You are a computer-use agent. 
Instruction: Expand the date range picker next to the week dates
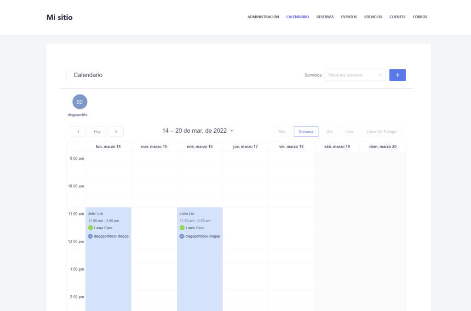[x=232, y=130]
